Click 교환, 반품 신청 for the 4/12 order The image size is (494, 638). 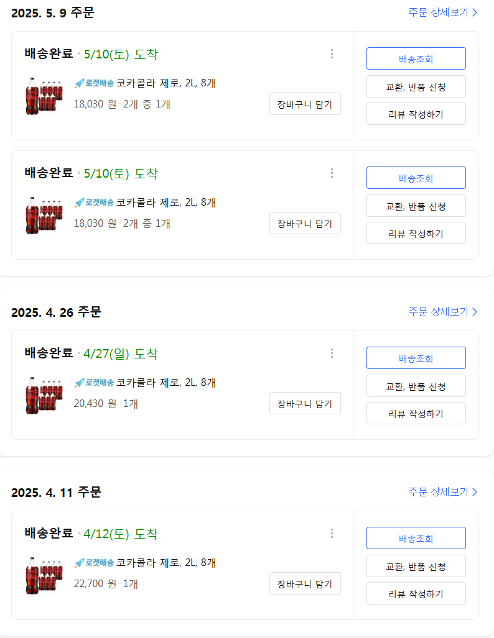416,566
